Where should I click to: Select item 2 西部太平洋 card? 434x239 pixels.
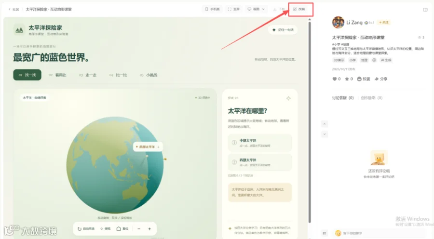point(259,162)
